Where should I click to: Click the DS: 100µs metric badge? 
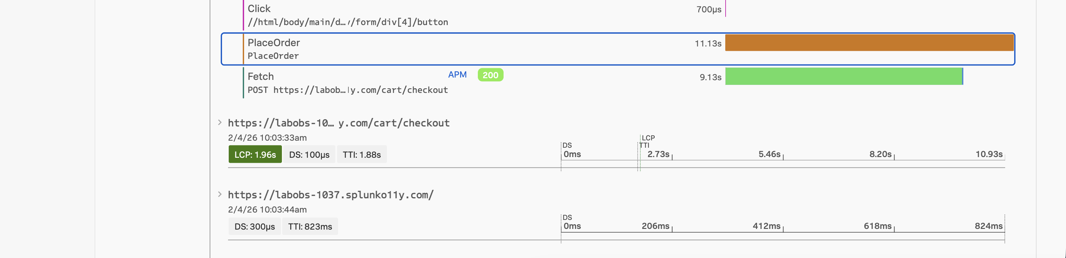coord(309,155)
